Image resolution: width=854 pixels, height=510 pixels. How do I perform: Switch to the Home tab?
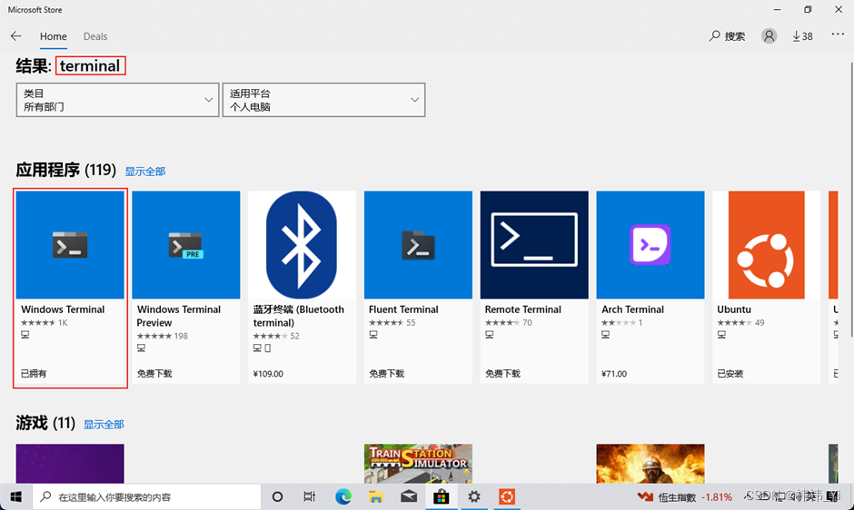coord(54,36)
